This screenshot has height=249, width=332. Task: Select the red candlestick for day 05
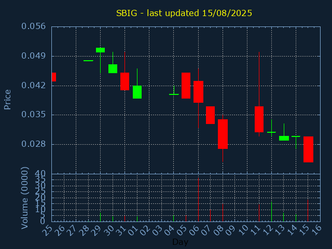click(x=186, y=86)
